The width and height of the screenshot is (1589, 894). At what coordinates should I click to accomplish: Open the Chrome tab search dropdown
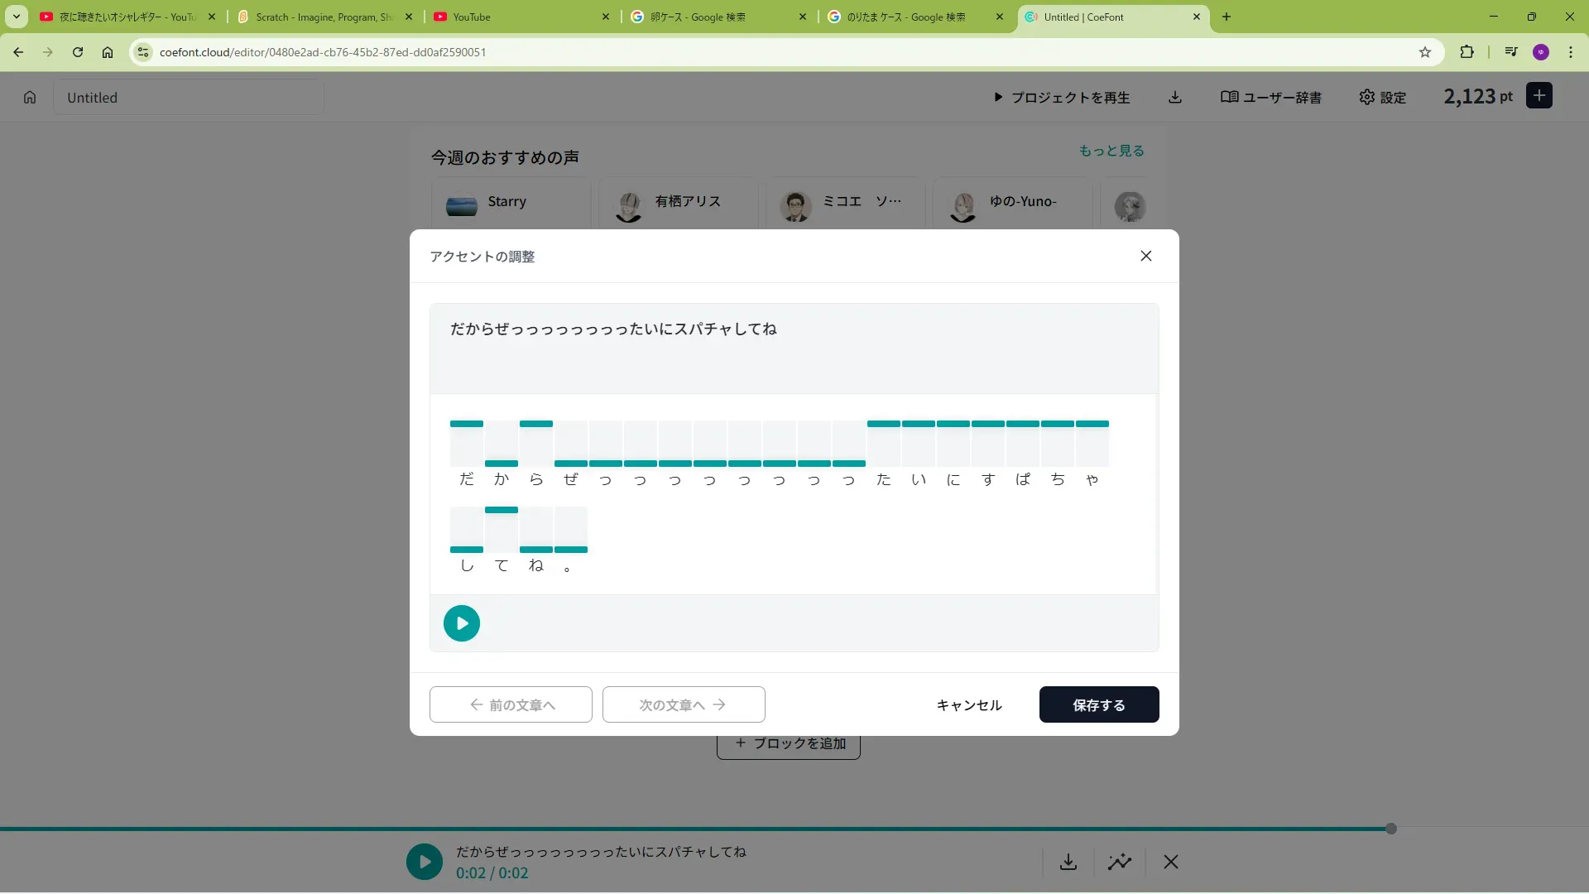[x=17, y=17]
